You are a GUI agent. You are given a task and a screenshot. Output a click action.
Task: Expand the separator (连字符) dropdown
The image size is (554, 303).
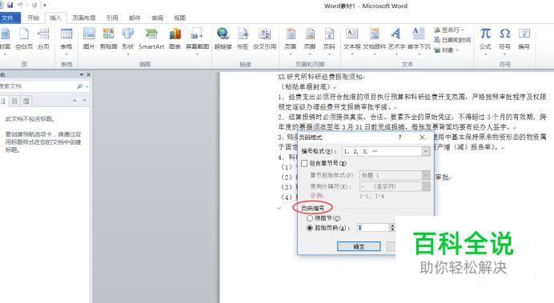pos(426,186)
